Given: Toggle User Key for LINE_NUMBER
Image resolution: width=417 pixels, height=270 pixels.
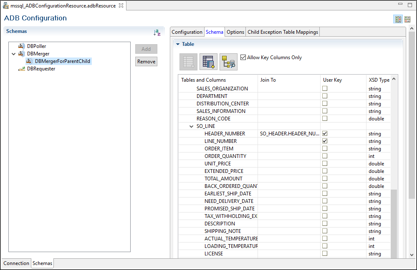Looking at the screenshot, I should coord(324,141).
